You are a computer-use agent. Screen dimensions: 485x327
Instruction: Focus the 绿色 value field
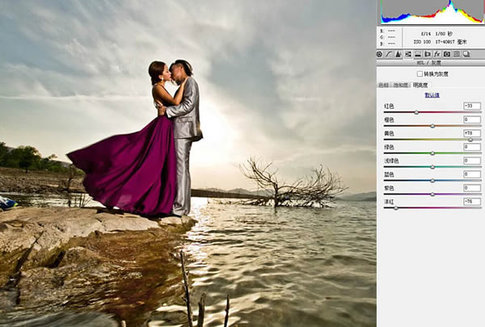pyautogui.click(x=472, y=147)
